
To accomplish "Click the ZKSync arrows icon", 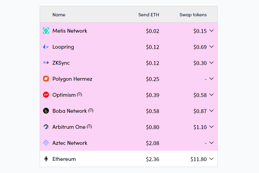I will [46, 63].
